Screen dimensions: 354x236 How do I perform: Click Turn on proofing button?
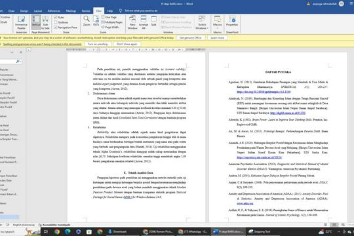tap(98, 44)
